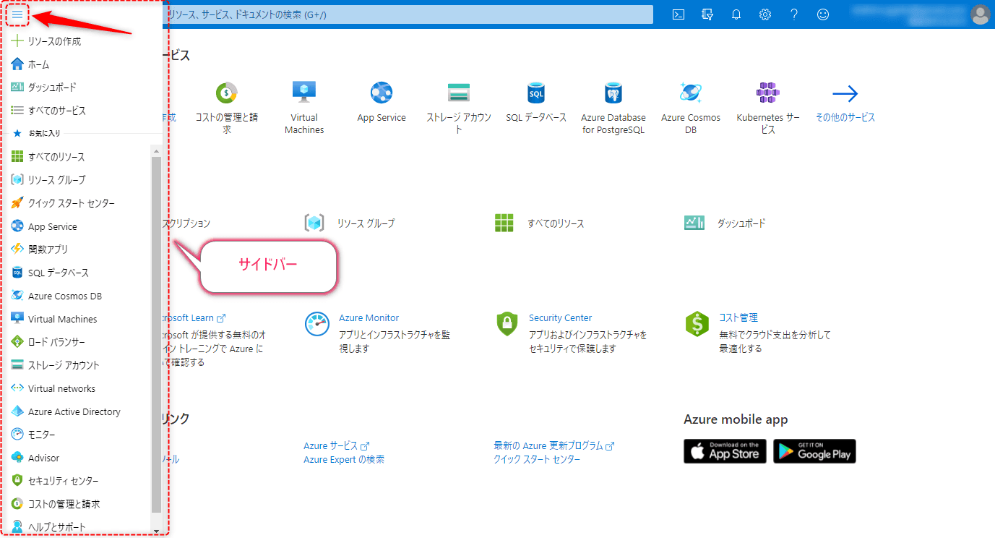This screenshot has width=995, height=538.
Task: Click the feedback smiley icon
Action: (x=823, y=14)
